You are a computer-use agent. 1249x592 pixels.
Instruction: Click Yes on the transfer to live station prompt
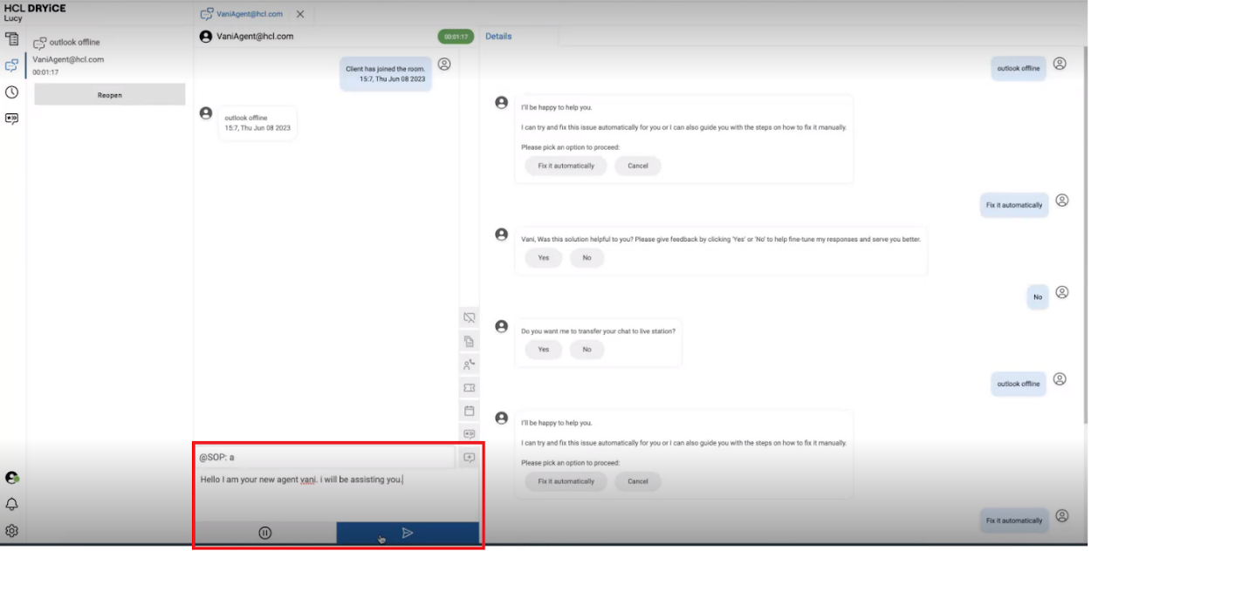click(542, 350)
